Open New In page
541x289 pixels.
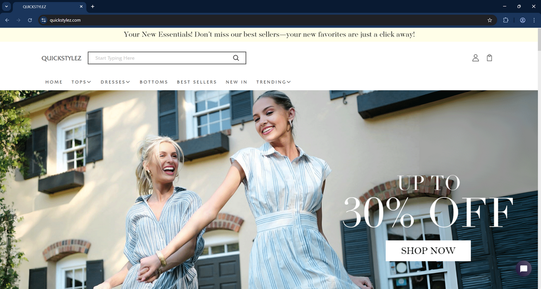(x=236, y=82)
